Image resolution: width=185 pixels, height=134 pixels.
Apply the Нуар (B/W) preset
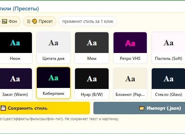click(92, 84)
